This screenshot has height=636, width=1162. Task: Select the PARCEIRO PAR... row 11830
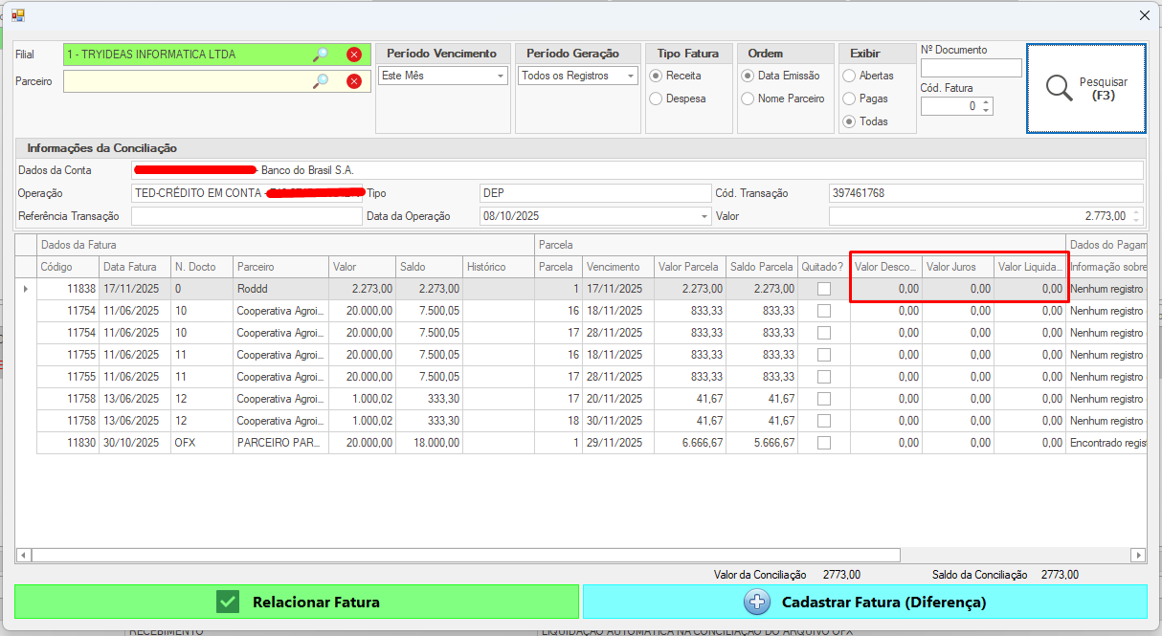click(x=281, y=443)
